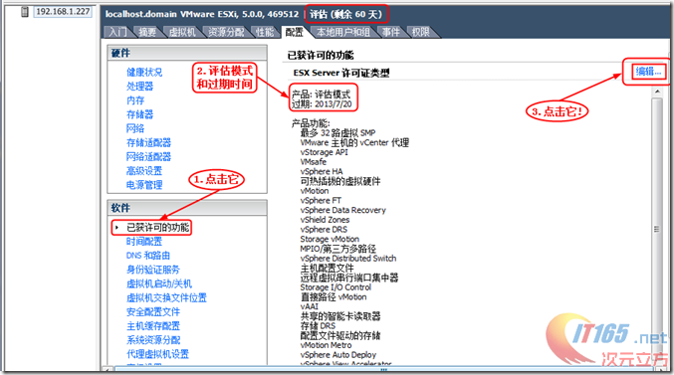
Task: Select the 本地用户和组 tab
Action: coord(343,32)
